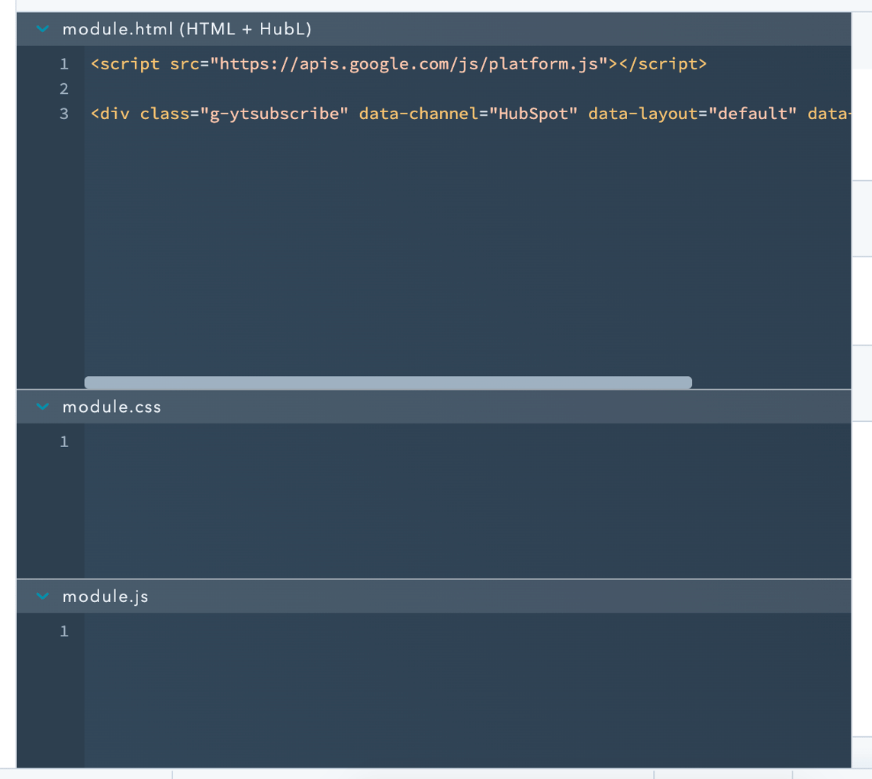872x779 pixels.
Task: Place cursor in empty module.css editor
Action: tap(458, 496)
